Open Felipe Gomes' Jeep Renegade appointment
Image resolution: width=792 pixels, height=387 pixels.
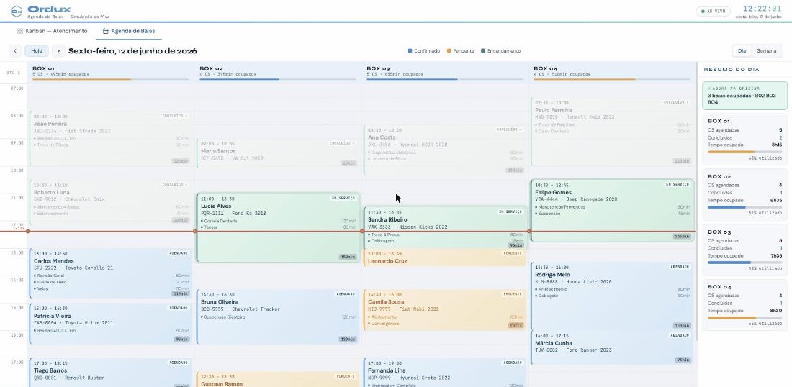(612, 210)
